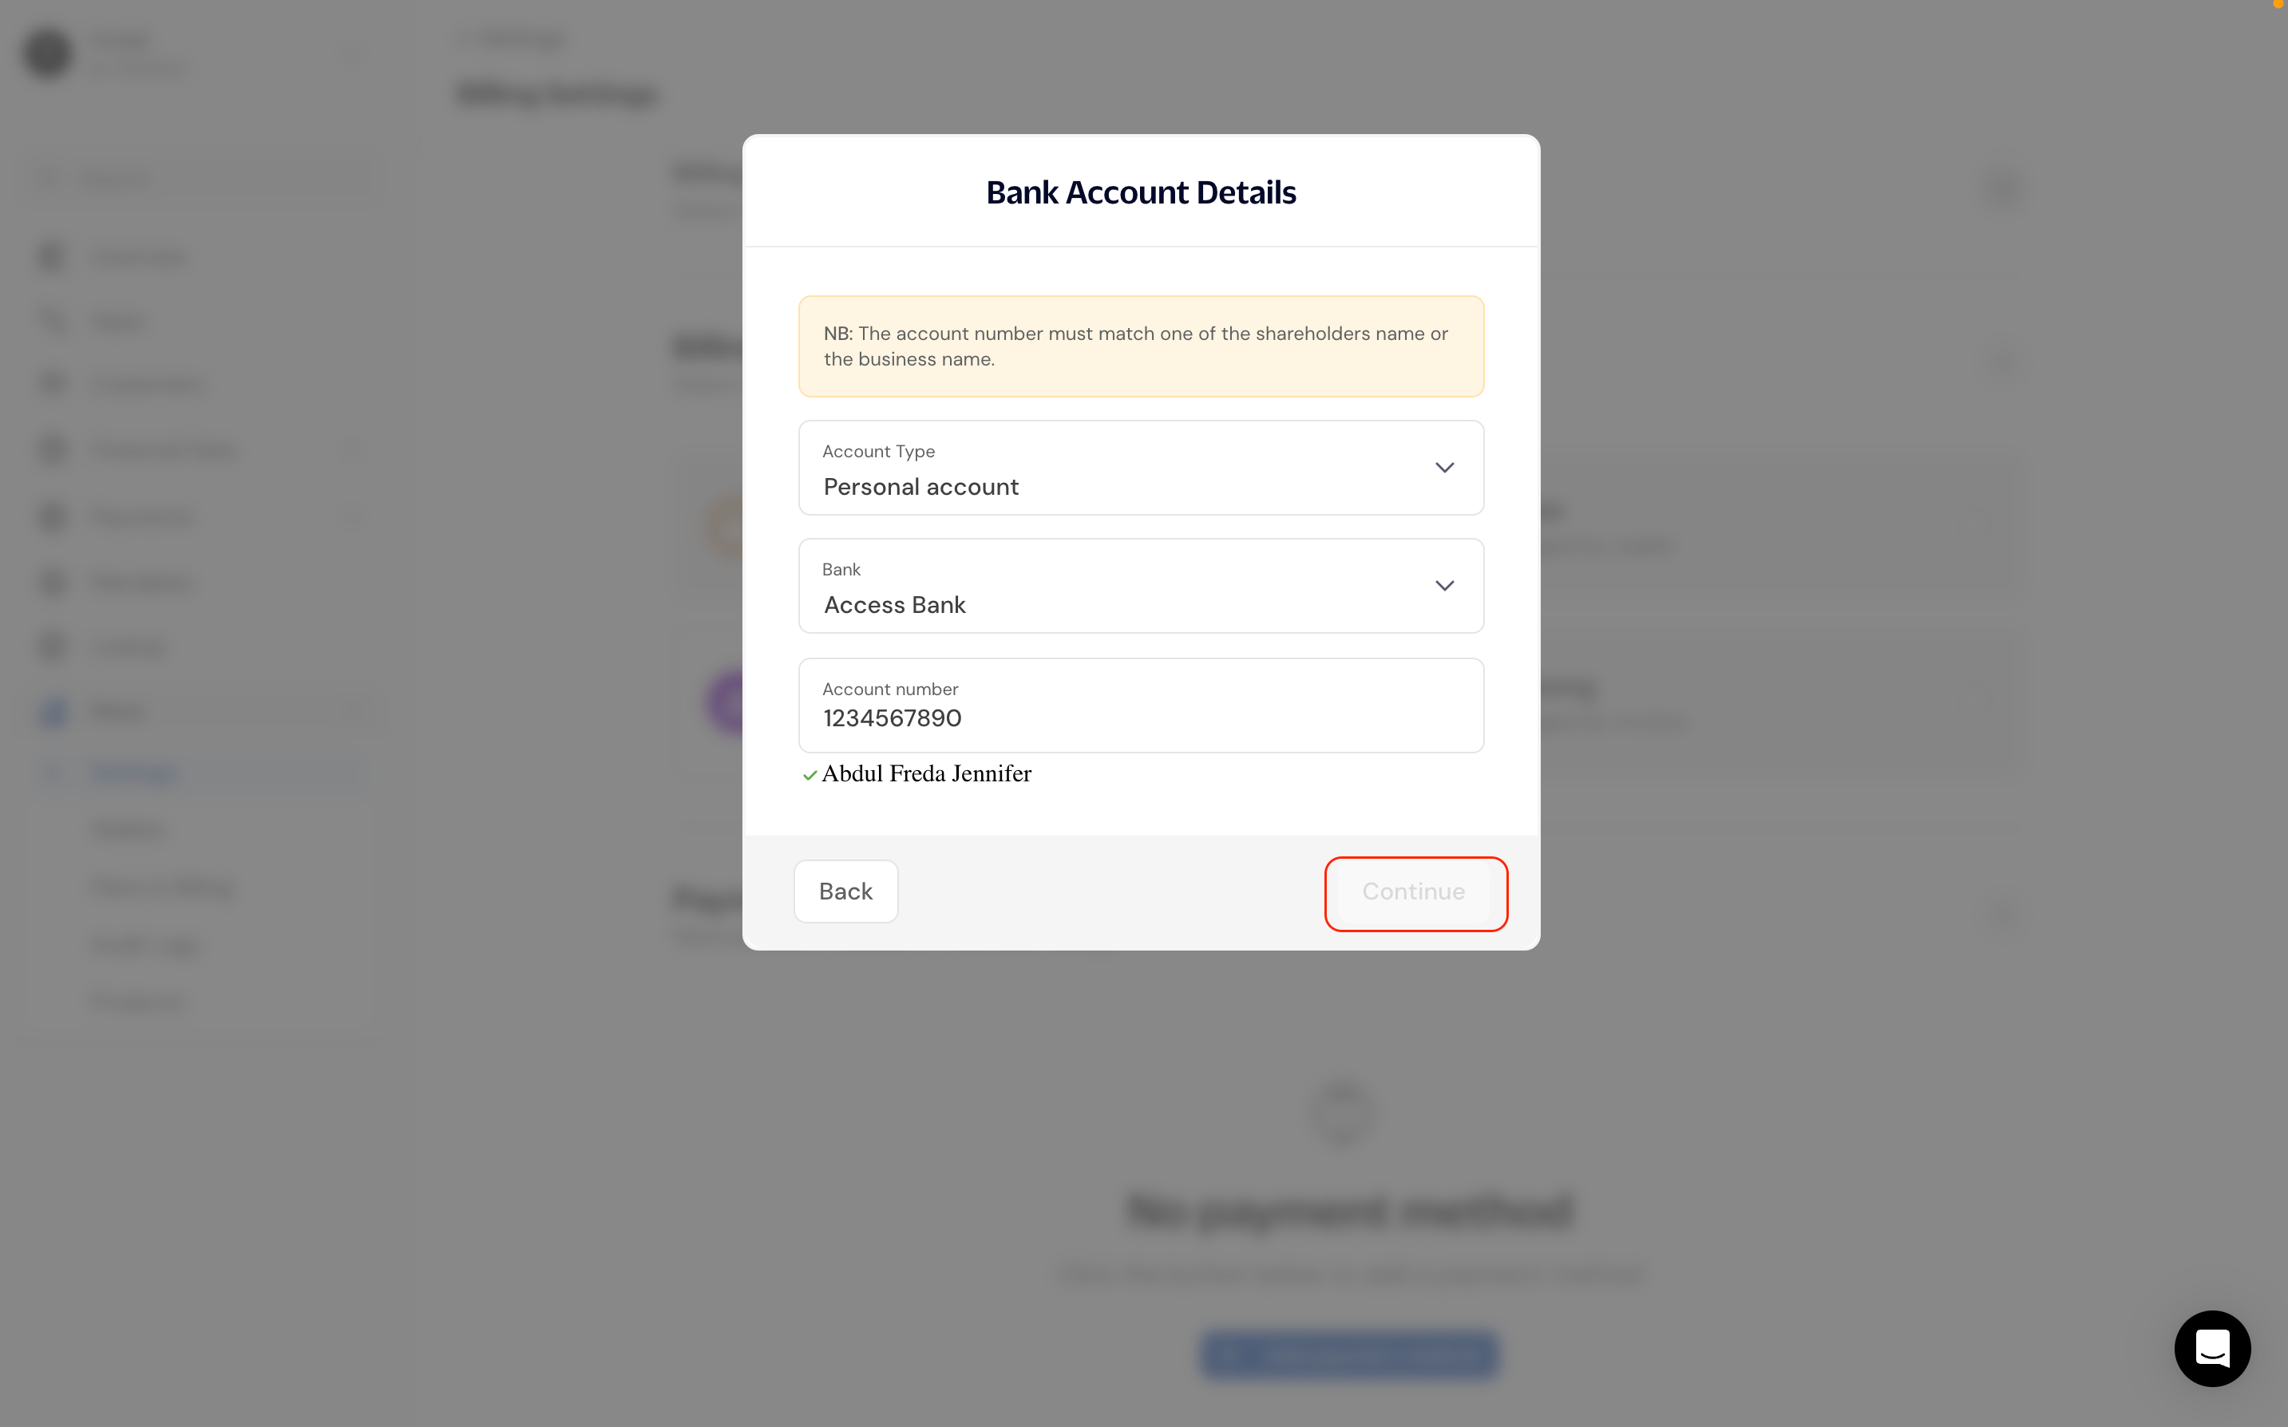Click the blurred Sales sidebar icon
The image size is (2288, 1427).
click(52, 322)
